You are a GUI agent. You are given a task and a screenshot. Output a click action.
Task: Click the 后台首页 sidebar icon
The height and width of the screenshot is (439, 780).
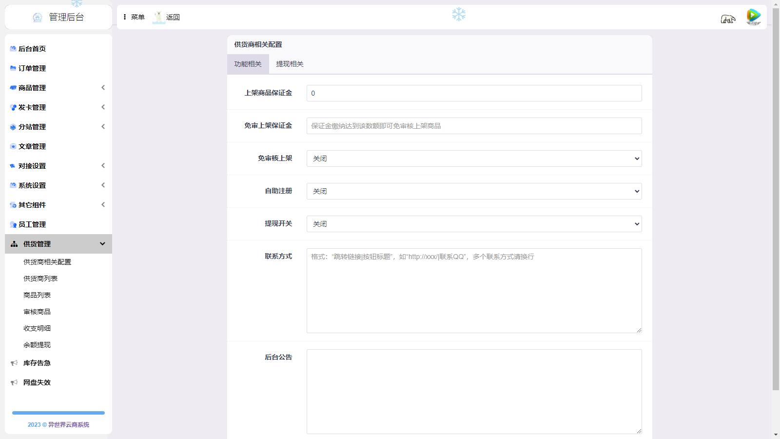coord(13,49)
